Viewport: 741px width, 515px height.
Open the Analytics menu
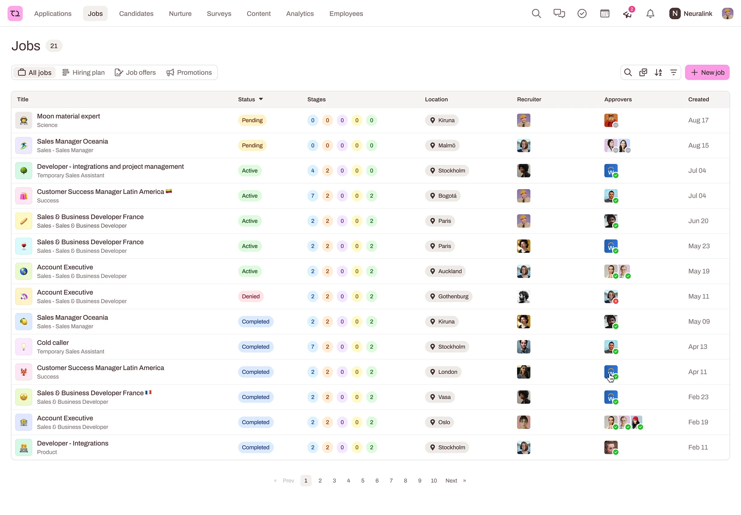(x=300, y=14)
